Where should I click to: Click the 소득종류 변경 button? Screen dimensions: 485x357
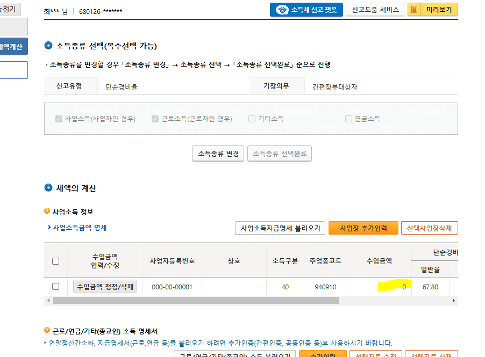[x=218, y=154]
